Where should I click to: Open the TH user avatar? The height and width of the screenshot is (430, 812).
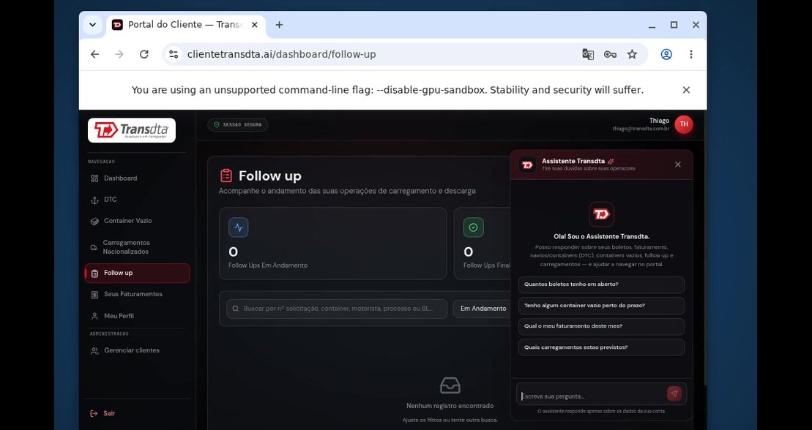tap(684, 124)
